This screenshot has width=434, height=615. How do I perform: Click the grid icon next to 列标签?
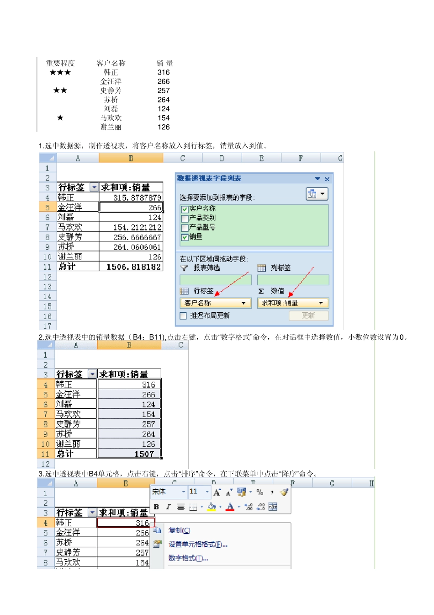[x=261, y=268]
